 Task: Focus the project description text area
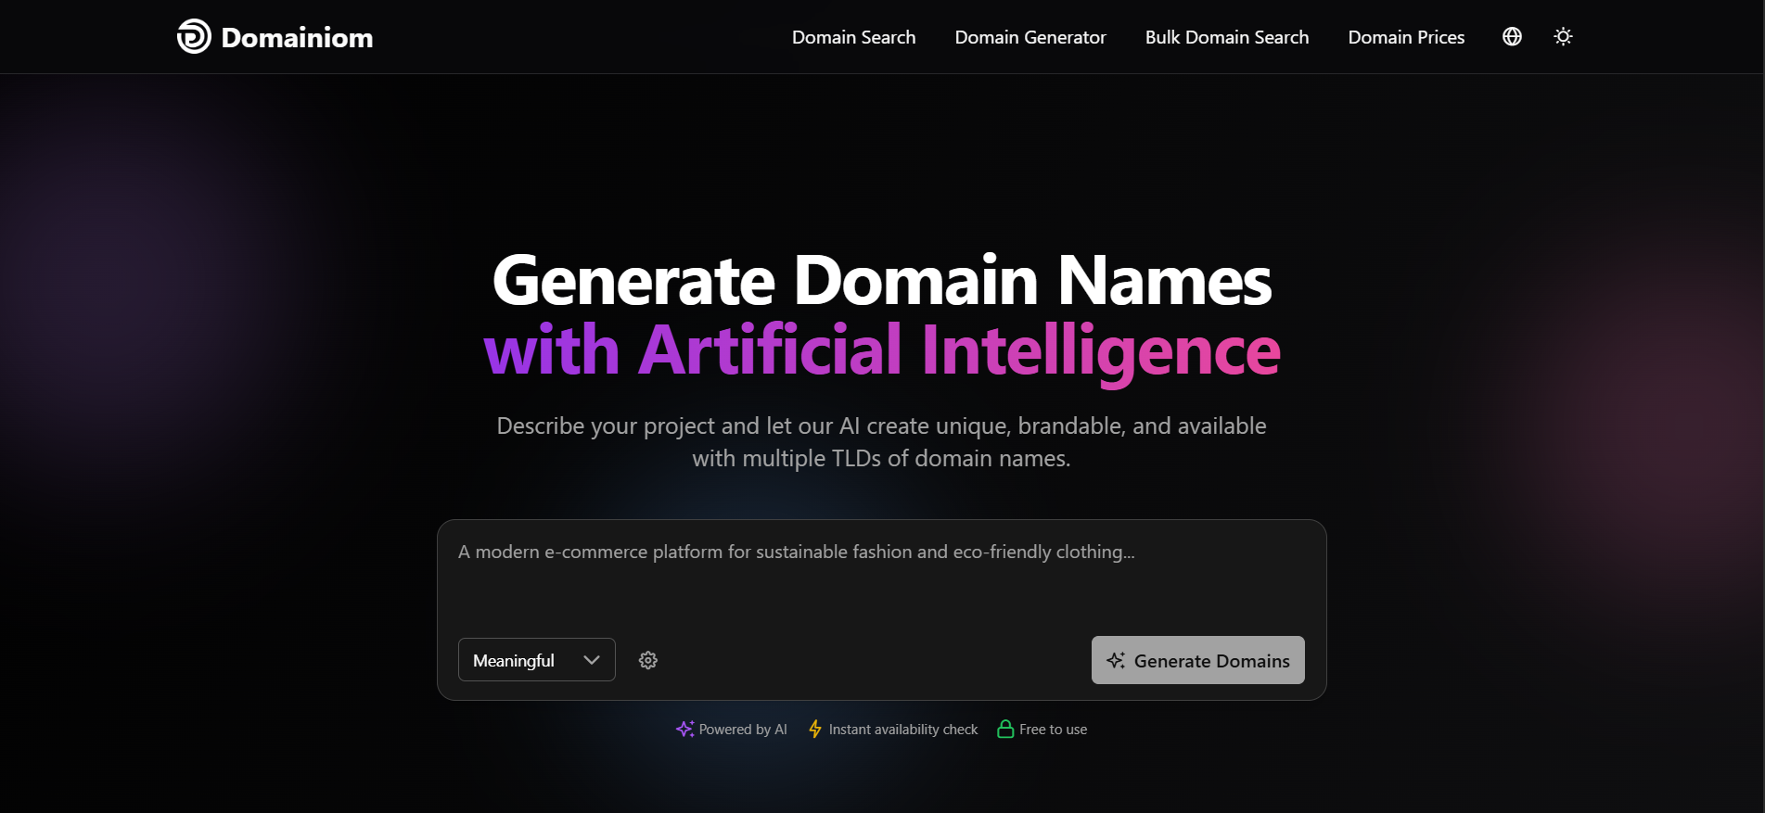click(x=881, y=579)
